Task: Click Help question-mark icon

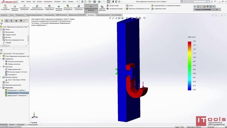Action: click(215, 1)
